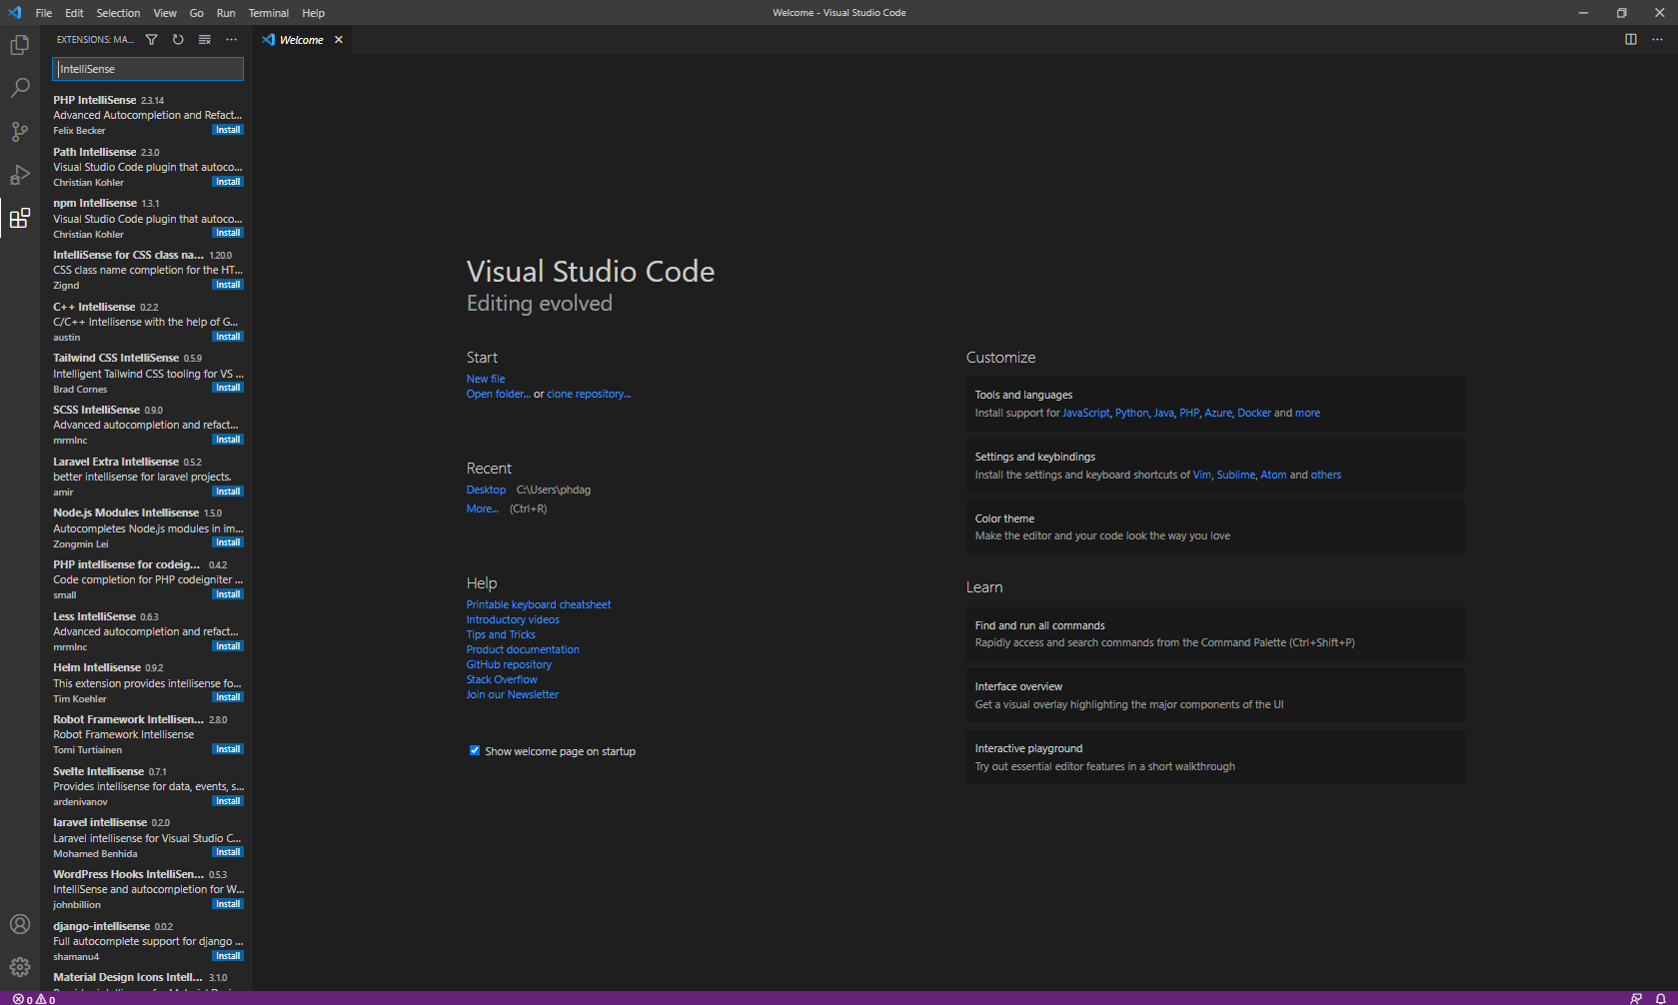
Task: Open the Tips and Tricks link
Action: tap(501, 634)
